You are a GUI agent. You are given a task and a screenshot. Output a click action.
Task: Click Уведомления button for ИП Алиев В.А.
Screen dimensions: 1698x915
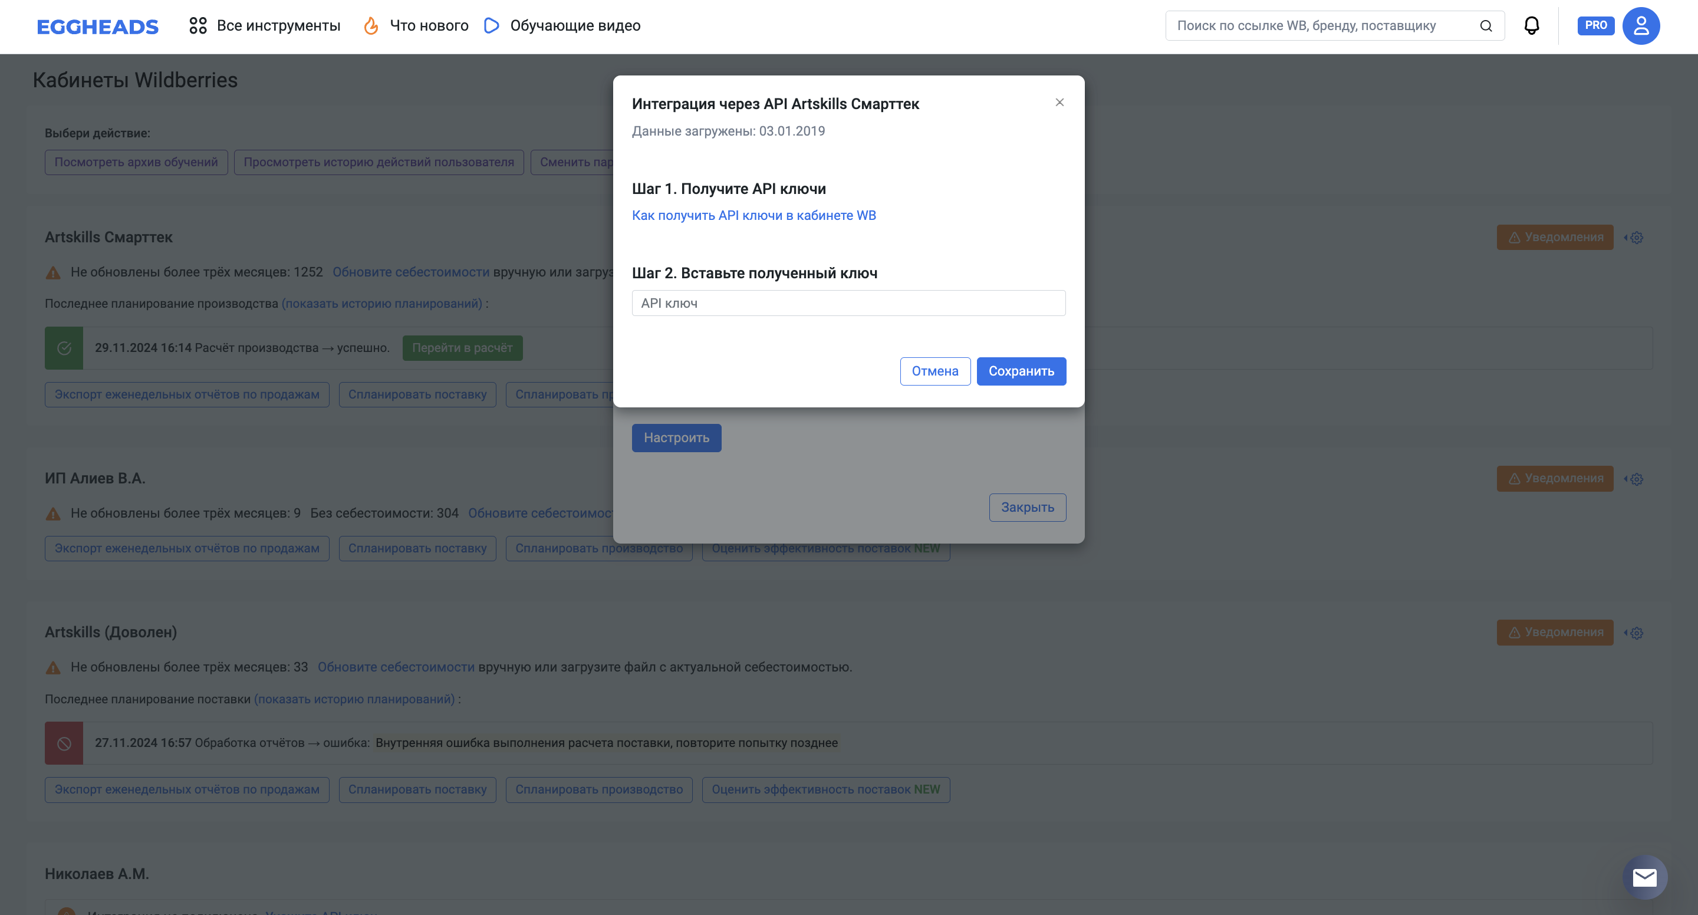point(1554,479)
